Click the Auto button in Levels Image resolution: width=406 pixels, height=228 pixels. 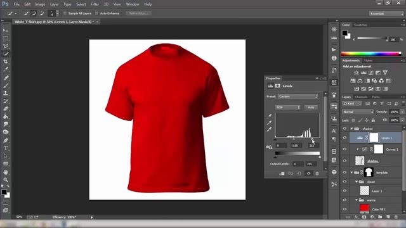[x=311, y=107]
